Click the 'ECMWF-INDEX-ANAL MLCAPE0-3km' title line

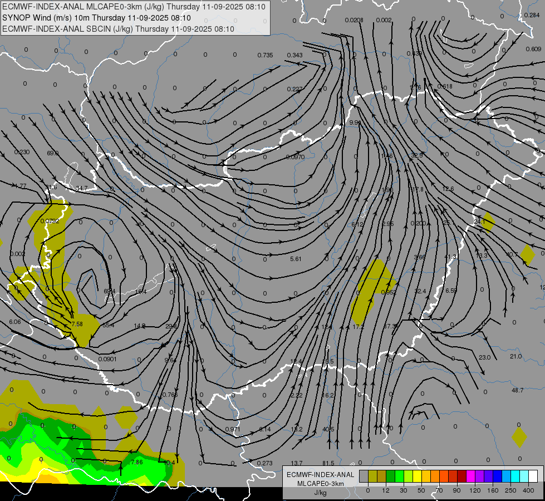click(x=134, y=7)
